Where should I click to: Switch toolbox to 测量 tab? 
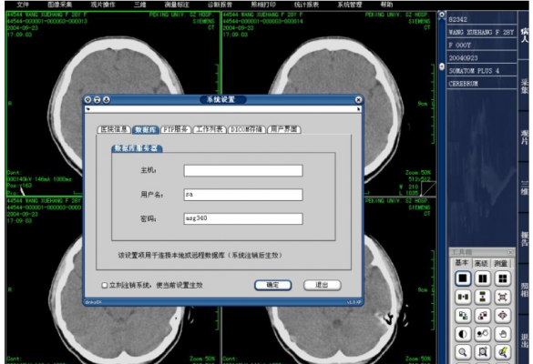click(x=500, y=263)
